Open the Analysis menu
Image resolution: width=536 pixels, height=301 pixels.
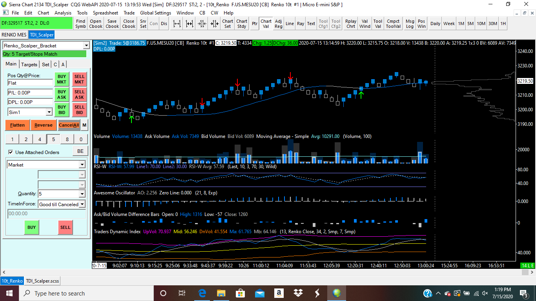63,13
